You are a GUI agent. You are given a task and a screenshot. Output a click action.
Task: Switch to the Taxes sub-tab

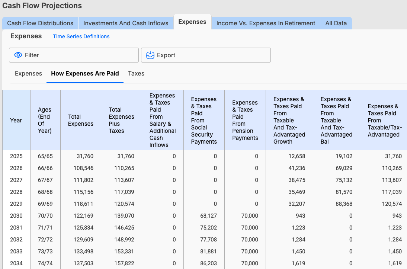pos(136,73)
